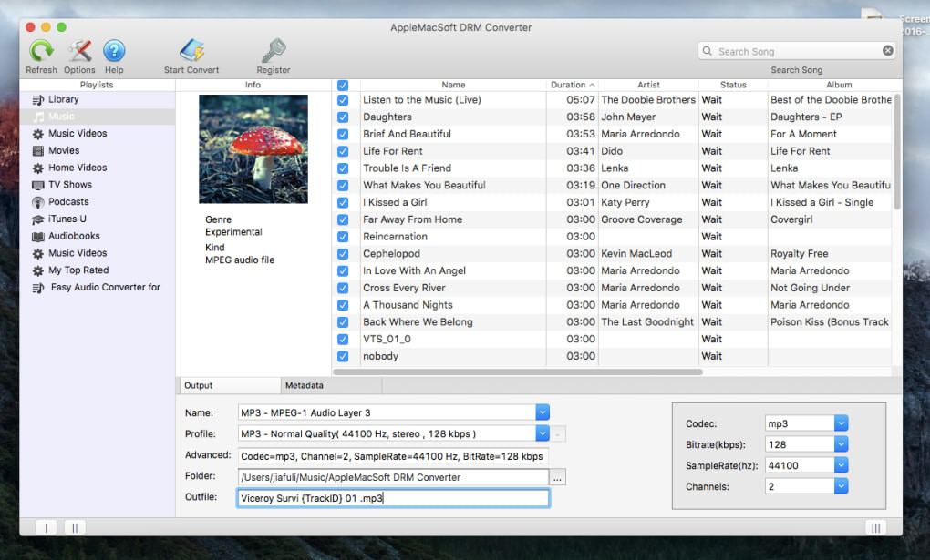This screenshot has width=930, height=560.
Task: Clear the Search Song field with X icon
Action: pos(887,51)
